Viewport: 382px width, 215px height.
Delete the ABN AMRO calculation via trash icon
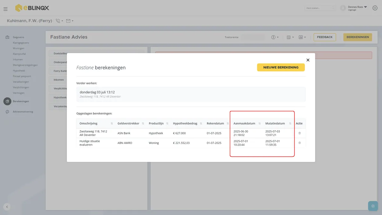300,143
